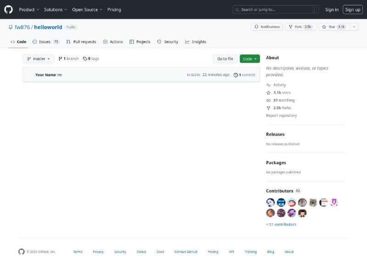Image resolution: width=367 pixels, height=268 pixels.
Task: Open the Training footer link
Action: 250,252
